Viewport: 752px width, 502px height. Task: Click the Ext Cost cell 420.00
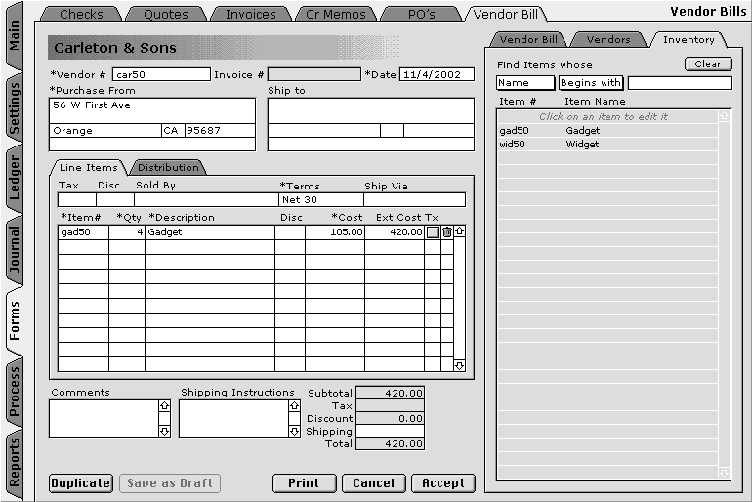(395, 232)
